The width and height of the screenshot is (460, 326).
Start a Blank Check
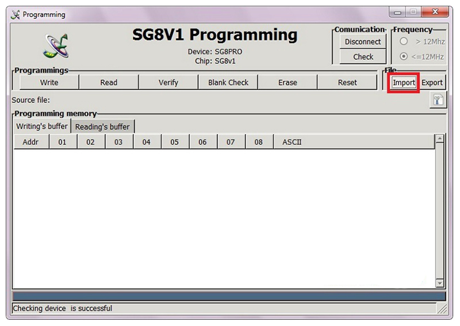tap(228, 82)
